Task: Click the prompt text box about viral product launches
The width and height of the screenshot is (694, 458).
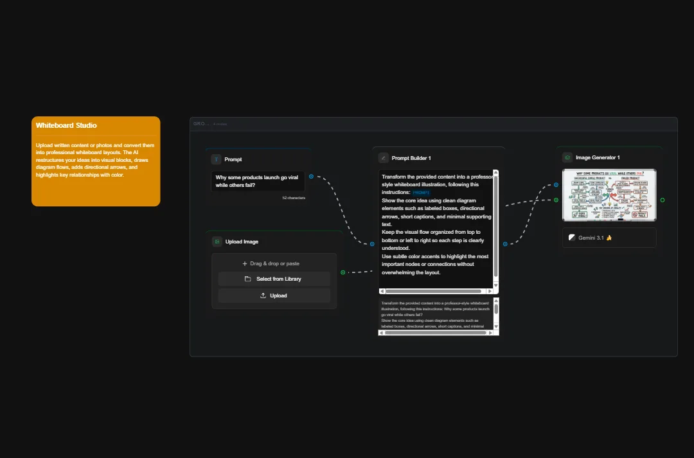Action: coord(257,181)
